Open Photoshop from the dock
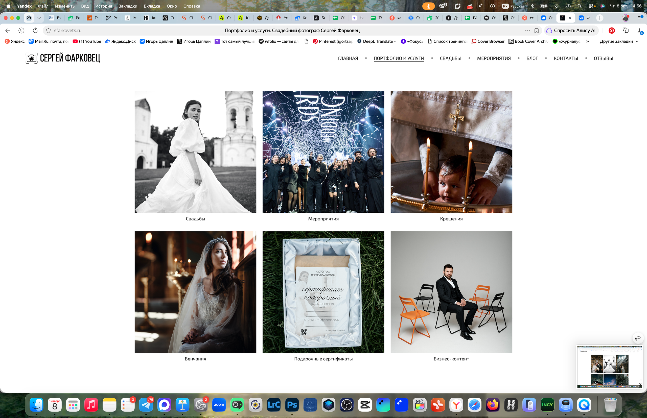This screenshot has height=418, width=647. coord(292,405)
